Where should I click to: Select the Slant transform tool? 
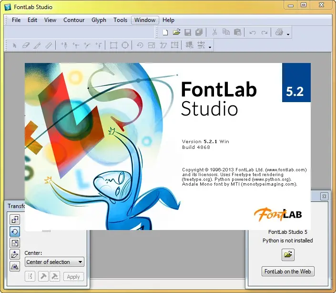163,45
